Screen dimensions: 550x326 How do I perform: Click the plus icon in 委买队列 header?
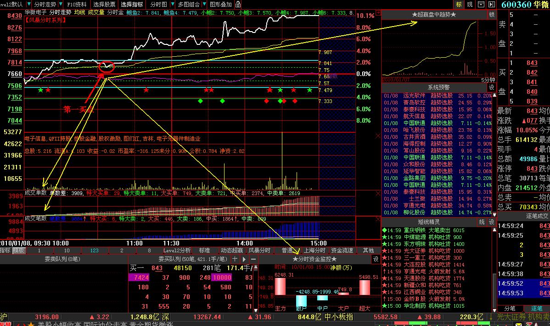click(x=235, y=259)
